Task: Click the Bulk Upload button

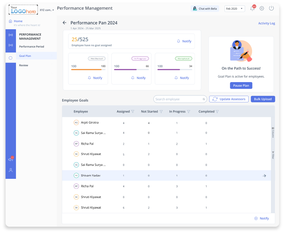Action: [x=263, y=99]
